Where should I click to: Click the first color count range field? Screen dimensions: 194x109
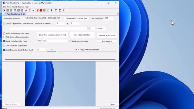pyautogui.click(x=60, y=23)
